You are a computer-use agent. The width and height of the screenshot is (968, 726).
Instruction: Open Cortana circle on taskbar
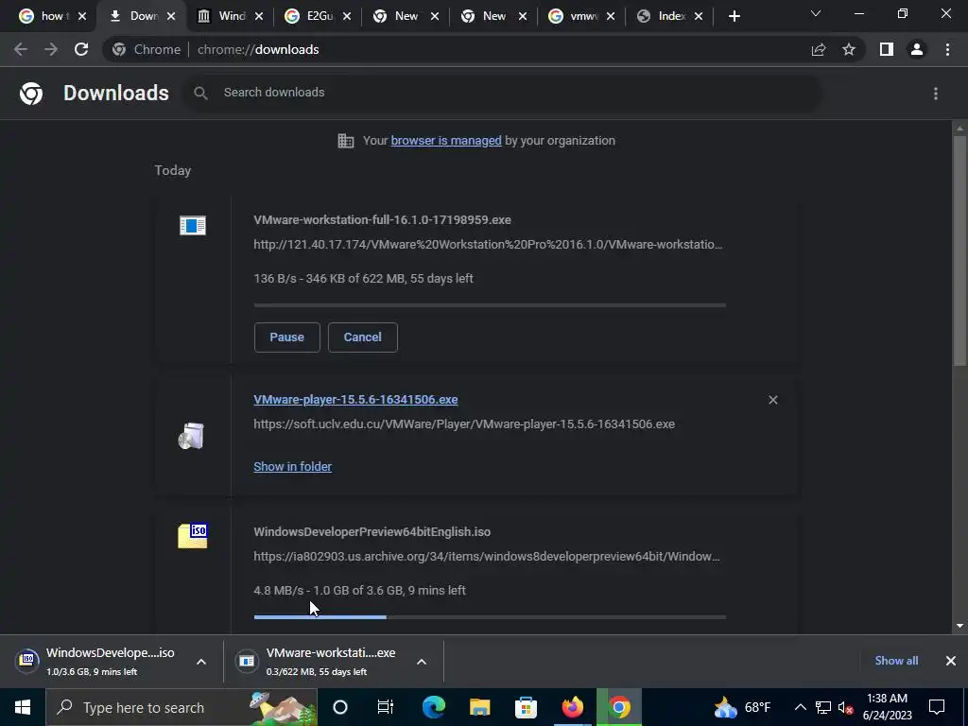click(340, 707)
